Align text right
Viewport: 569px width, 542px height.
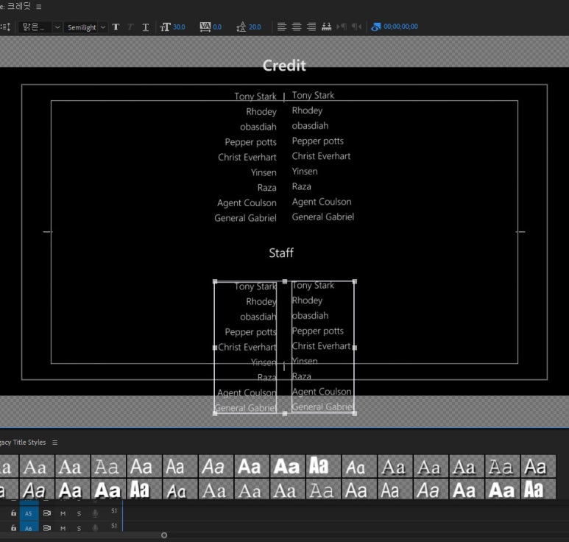point(311,27)
